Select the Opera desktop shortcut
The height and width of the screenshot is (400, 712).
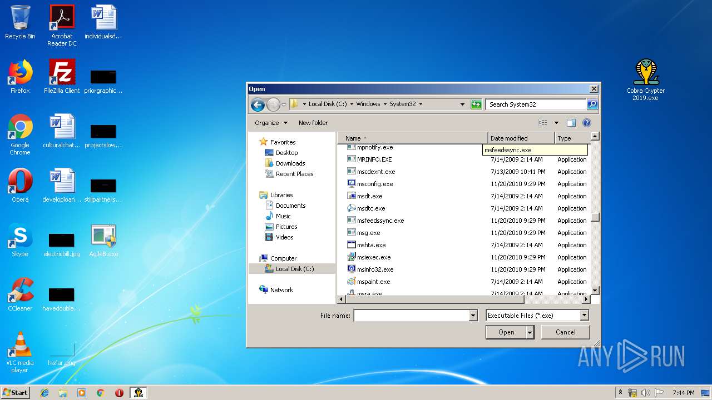[x=20, y=186]
